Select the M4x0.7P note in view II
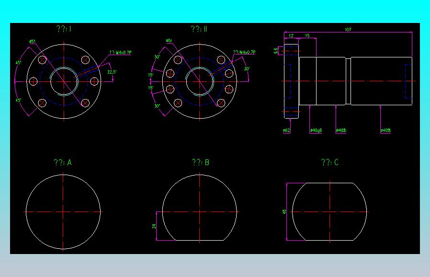This screenshot has height=277, width=430. [244, 52]
